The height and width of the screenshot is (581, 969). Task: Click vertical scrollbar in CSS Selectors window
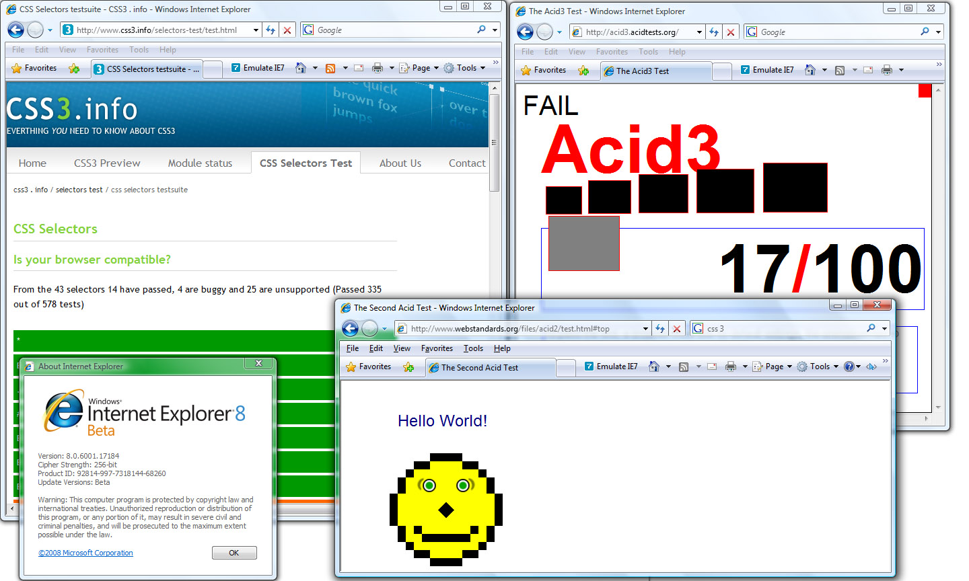(495, 143)
